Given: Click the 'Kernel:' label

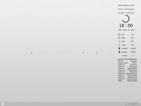Looking at the screenshot, I should tap(120, 9).
